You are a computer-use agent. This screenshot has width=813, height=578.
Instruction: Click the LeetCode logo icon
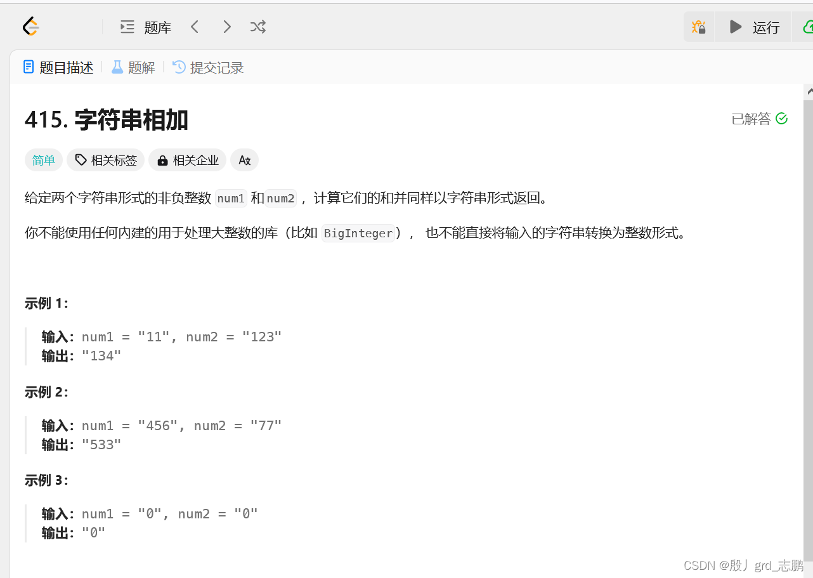(x=30, y=27)
